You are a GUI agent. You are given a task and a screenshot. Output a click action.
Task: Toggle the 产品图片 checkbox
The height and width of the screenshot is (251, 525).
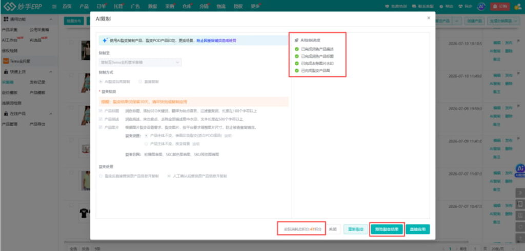[101, 128]
